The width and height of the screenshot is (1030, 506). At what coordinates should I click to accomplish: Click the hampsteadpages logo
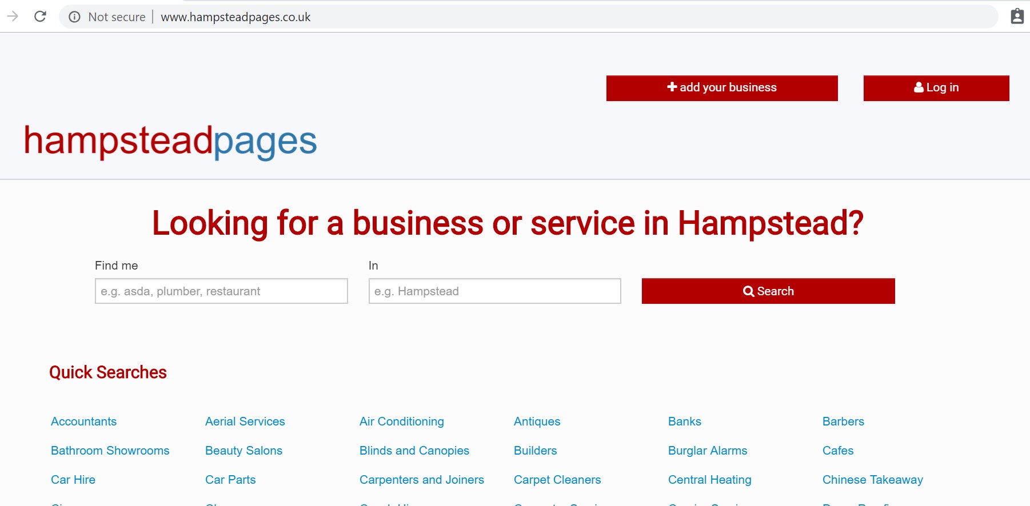click(170, 141)
